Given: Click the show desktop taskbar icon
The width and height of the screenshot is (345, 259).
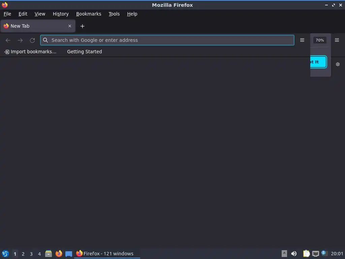Looking at the screenshot, I should (x=69, y=254).
